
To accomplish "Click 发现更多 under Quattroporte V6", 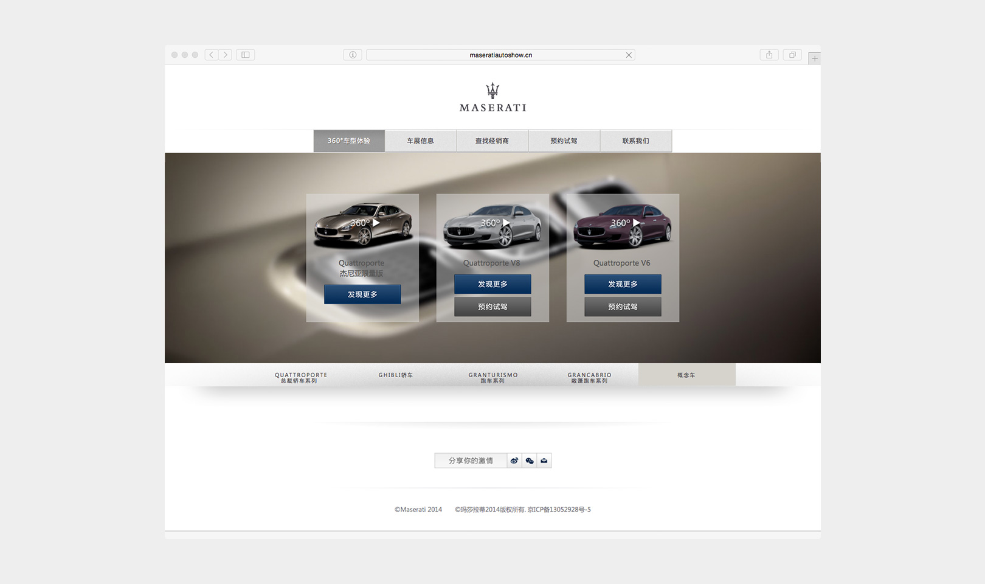I will pyautogui.click(x=623, y=284).
